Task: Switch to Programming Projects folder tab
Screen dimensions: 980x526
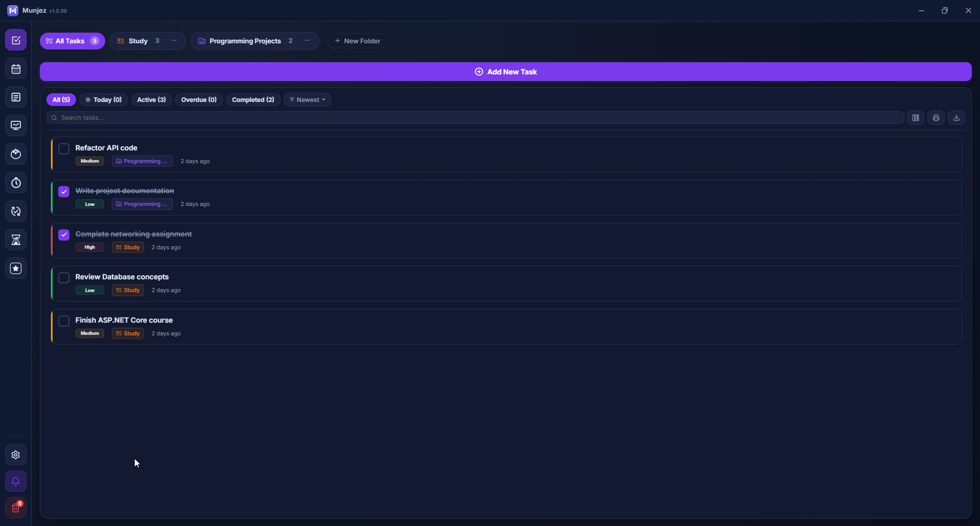Action: [x=246, y=41]
